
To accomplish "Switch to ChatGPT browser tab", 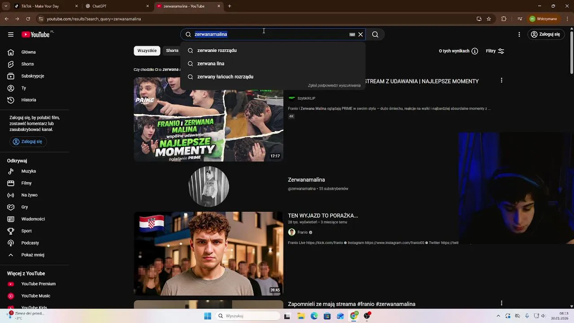I will pos(117,6).
